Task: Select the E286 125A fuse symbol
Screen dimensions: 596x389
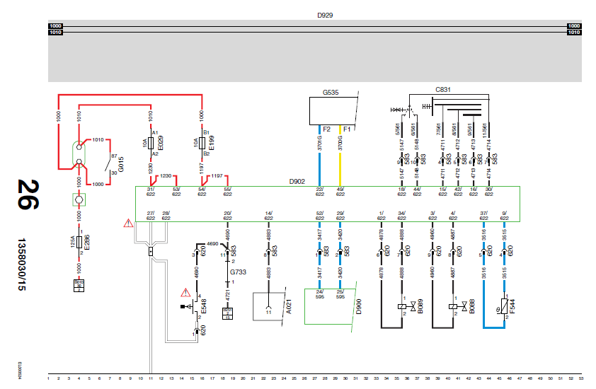Action: [x=79, y=242]
